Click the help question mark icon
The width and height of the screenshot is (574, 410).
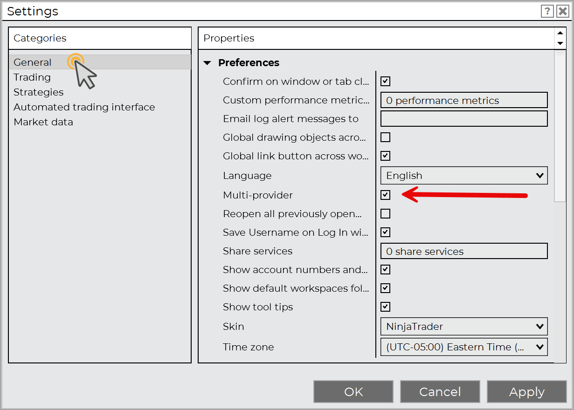547,11
